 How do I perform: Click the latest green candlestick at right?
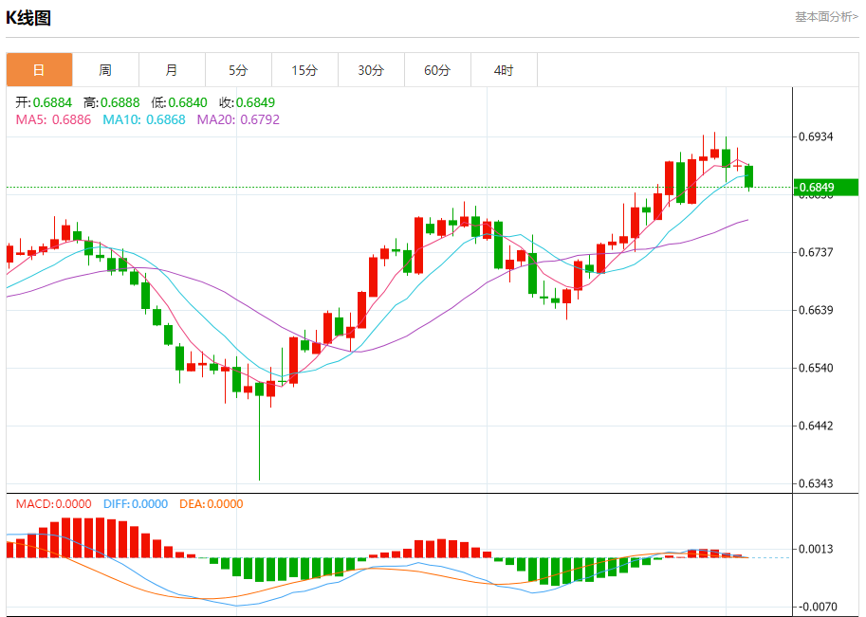[x=749, y=176]
